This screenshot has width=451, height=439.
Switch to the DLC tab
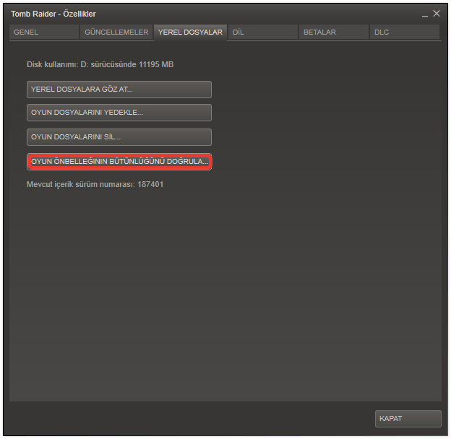[x=405, y=32]
